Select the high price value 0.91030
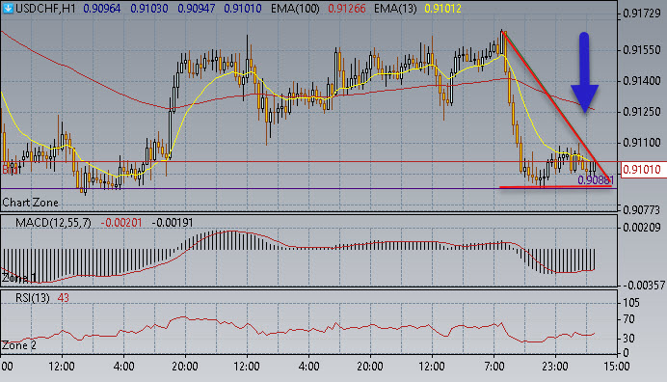This screenshot has height=382, width=667. (148, 8)
